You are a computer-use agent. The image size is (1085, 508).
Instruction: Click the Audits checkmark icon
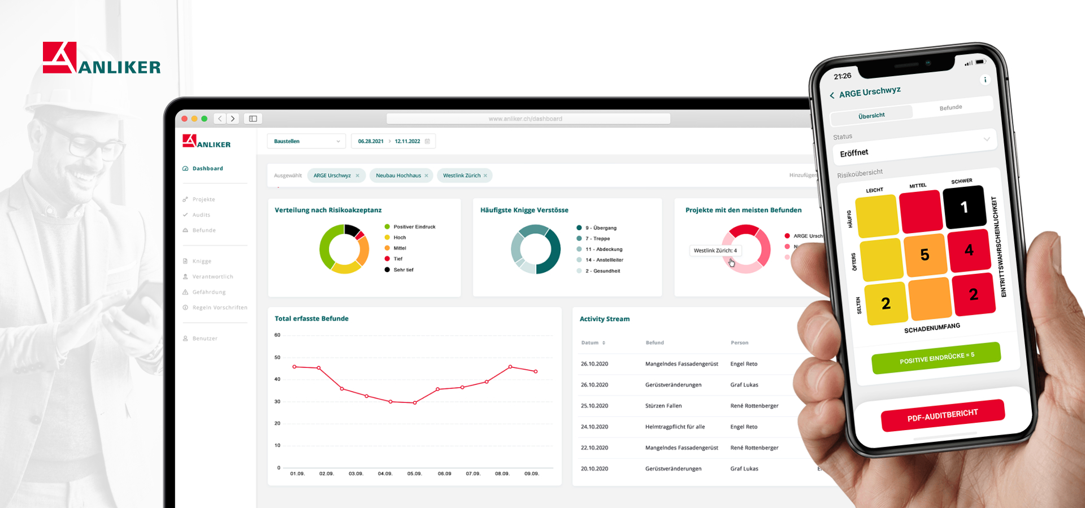click(x=185, y=214)
